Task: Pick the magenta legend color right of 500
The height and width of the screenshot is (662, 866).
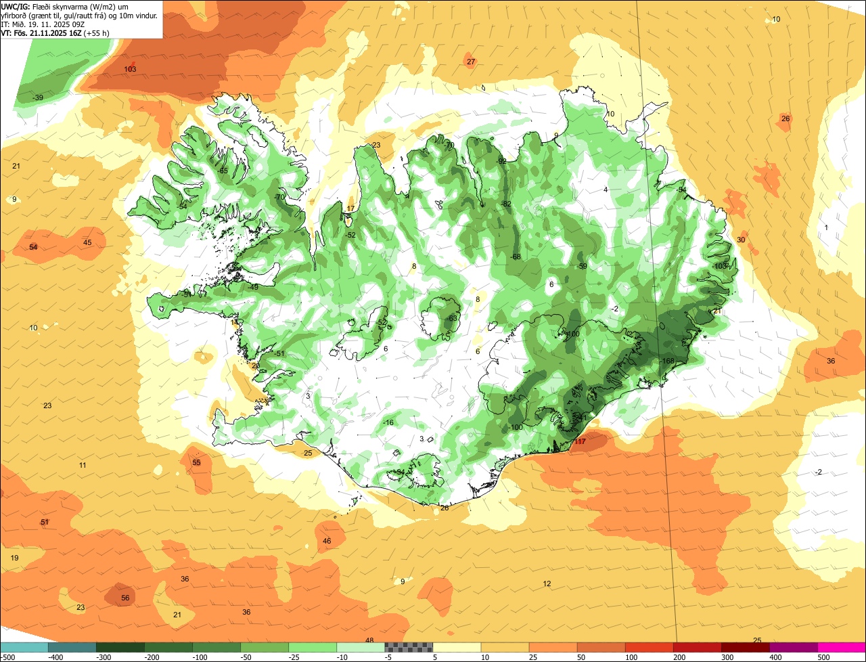Action: pos(842,647)
